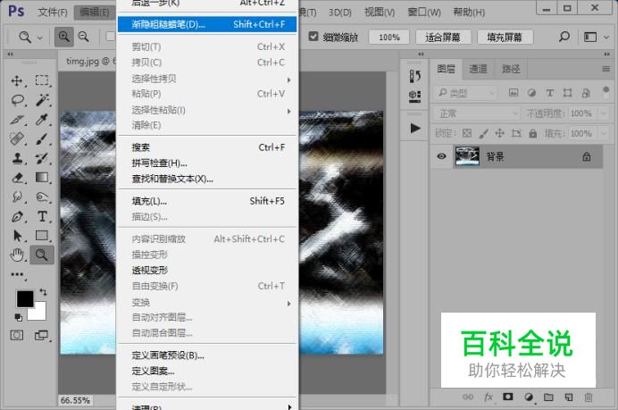Reset default foreground and background colors
618x410 pixels.
pos(18,317)
